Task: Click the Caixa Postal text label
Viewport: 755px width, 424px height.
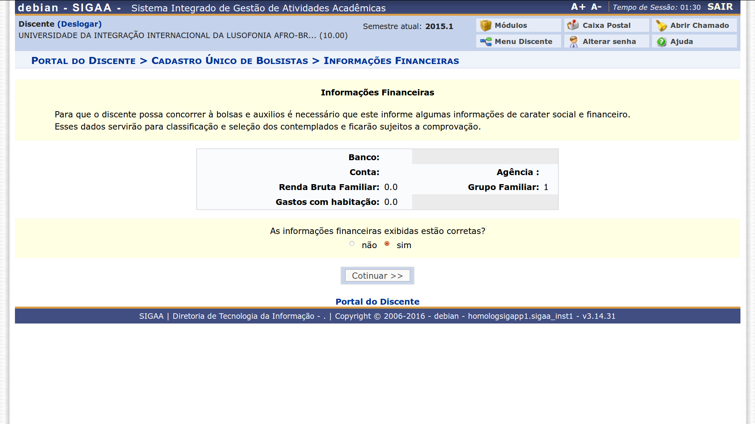Action: (606, 26)
